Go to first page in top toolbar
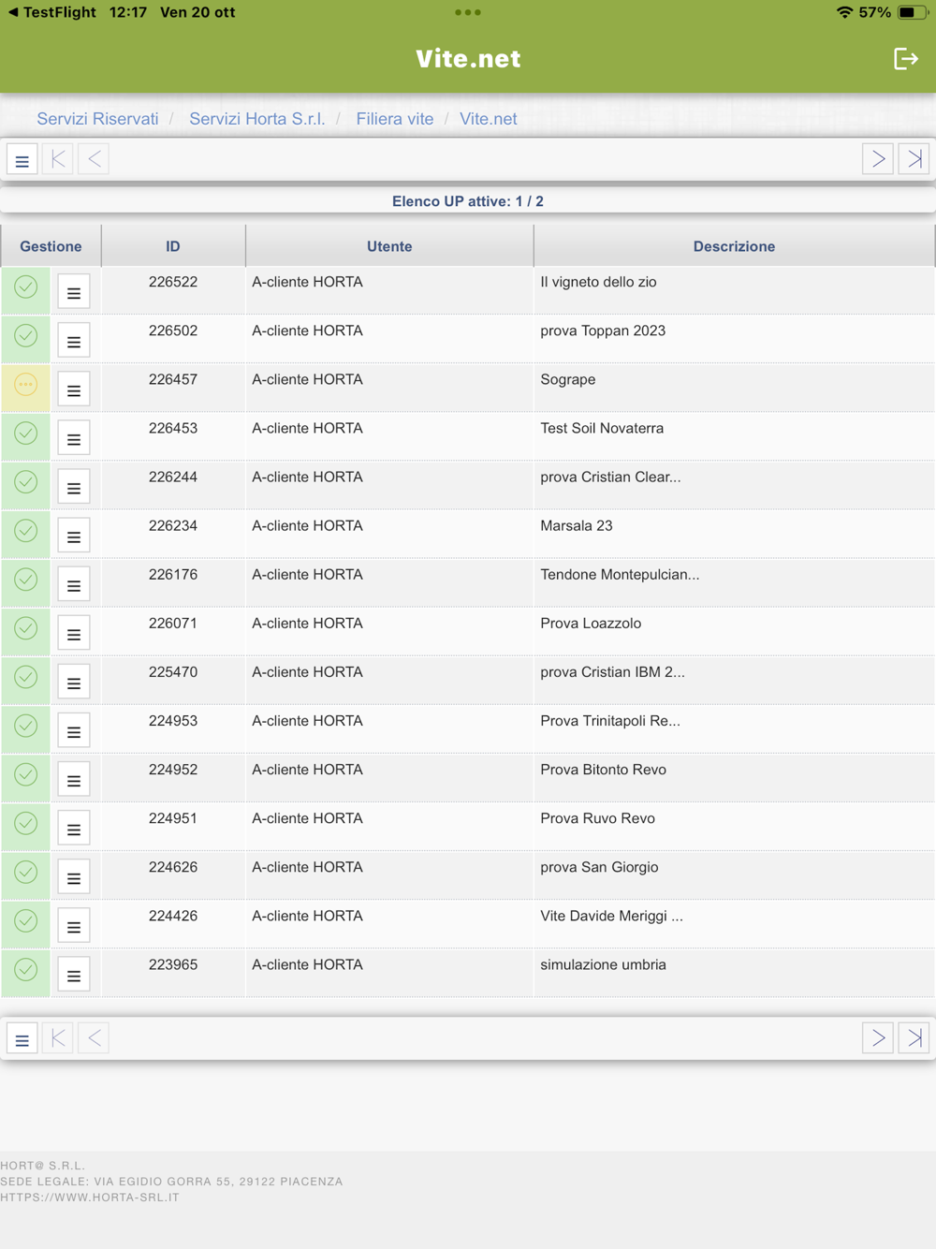Image resolution: width=936 pixels, height=1249 pixels. tap(58, 159)
